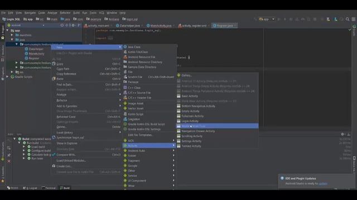357x200 pixels.
Task: Choose Sample Data Directory entry
Action: (150, 67)
